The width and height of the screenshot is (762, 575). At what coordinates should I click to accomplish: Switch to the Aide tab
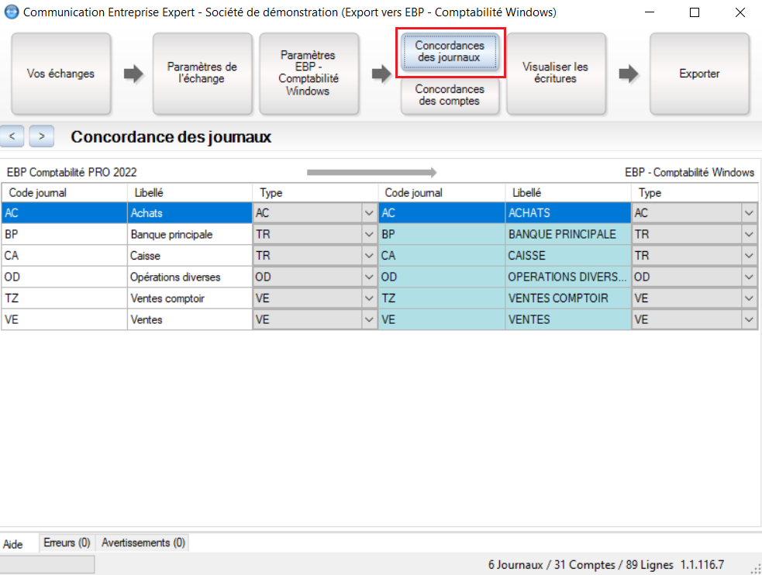click(x=13, y=544)
